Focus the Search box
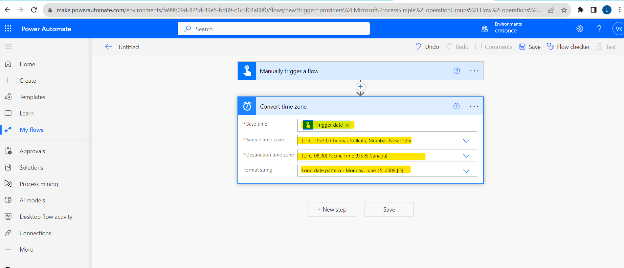The width and height of the screenshot is (624, 268). tap(274, 29)
